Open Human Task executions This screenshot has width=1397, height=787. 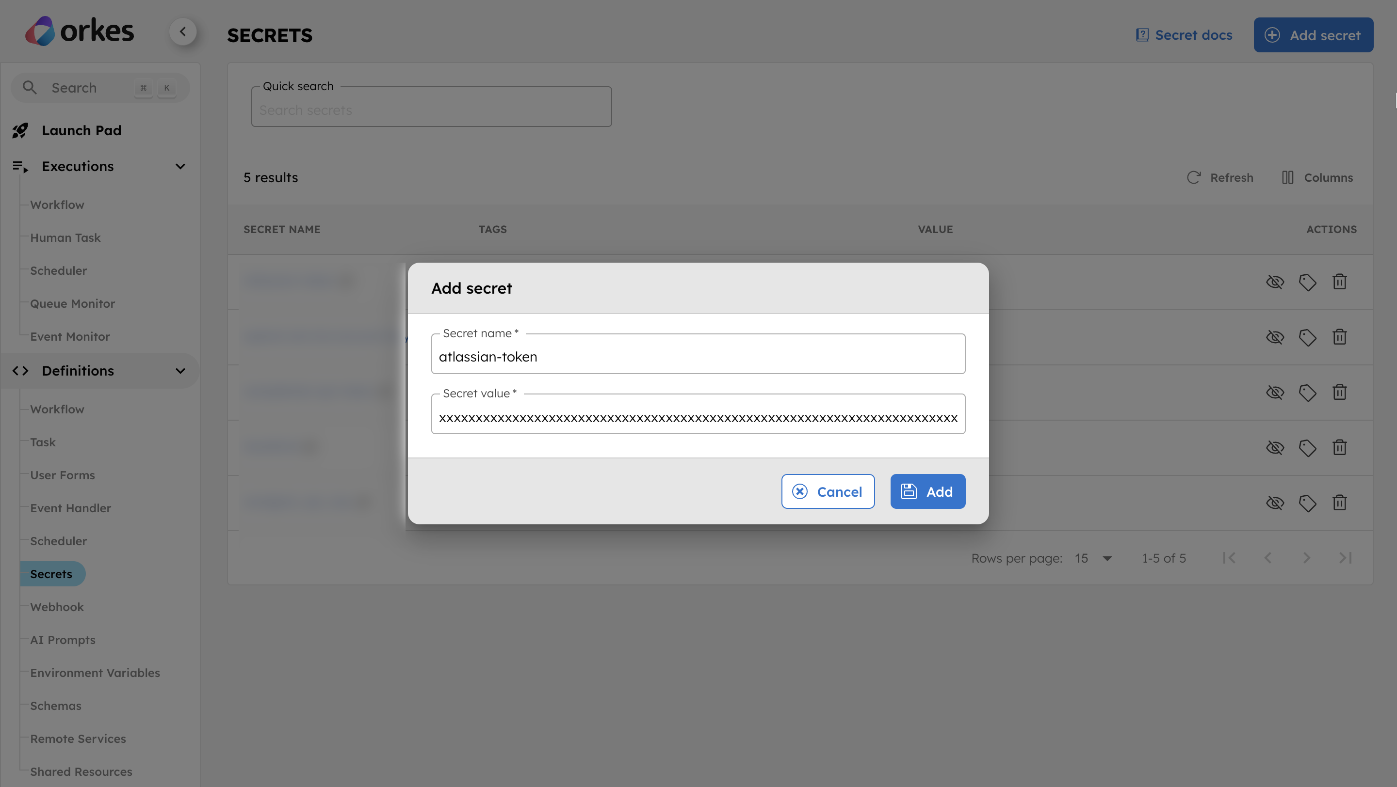click(x=65, y=238)
